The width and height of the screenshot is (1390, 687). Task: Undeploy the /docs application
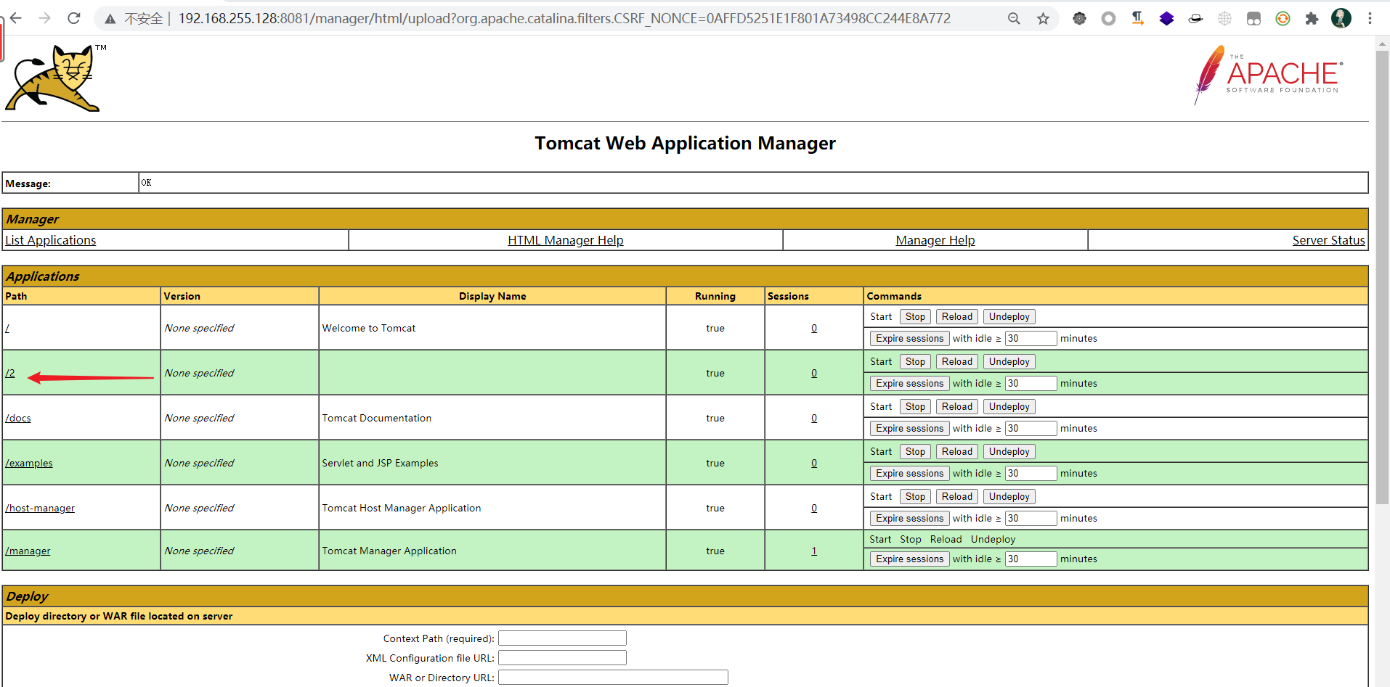tap(1009, 406)
